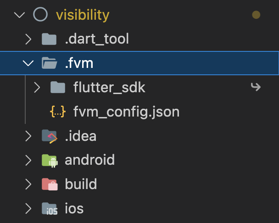Viewport: 279px width, 223px height.
Task: Click the android folder icon
Action: tap(49, 160)
